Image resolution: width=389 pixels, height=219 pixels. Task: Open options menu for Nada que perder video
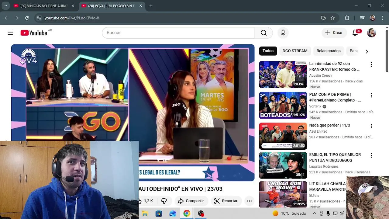click(x=371, y=126)
